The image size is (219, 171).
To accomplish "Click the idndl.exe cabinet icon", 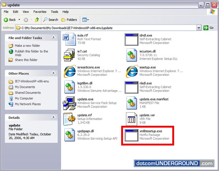I will tap(131, 39).
